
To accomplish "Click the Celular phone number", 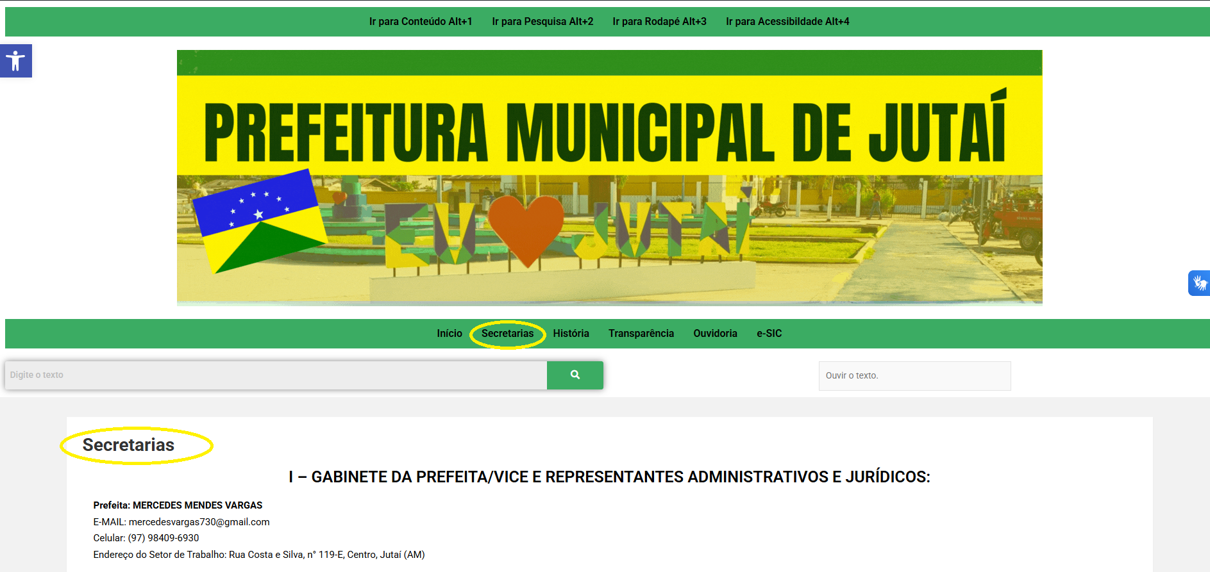I will (x=163, y=538).
